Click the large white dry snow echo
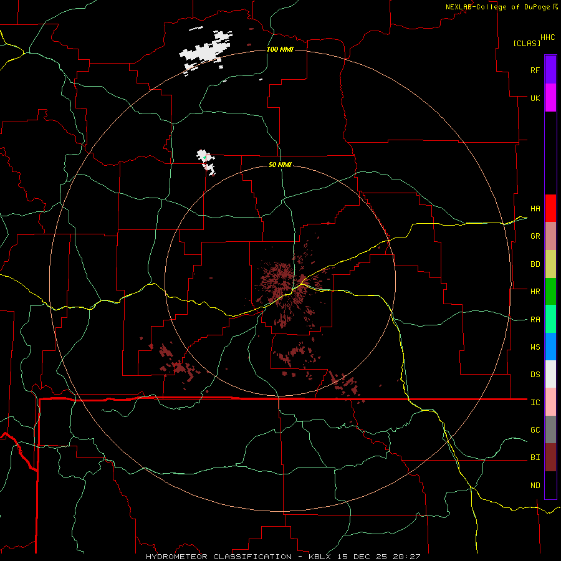This screenshot has width=561, height=561. pyautogui.click(x=204, y=52)
